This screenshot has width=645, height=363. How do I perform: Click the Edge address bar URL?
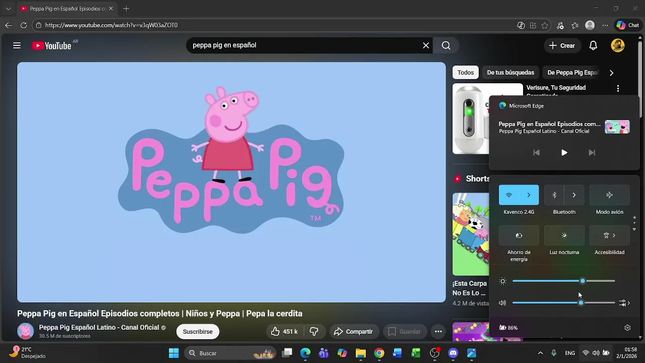(x=111, y=25)
